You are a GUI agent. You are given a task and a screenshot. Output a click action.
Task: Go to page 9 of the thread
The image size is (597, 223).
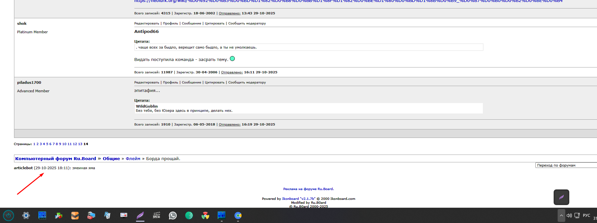click(60, 144)
